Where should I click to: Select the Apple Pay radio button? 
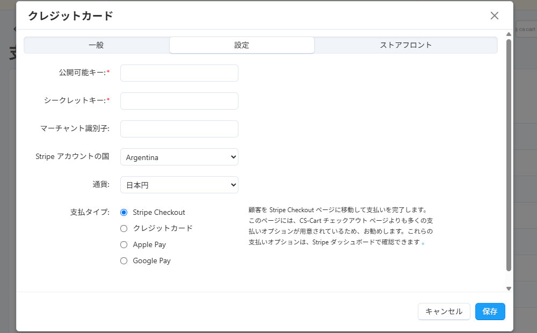pos(124,244)
